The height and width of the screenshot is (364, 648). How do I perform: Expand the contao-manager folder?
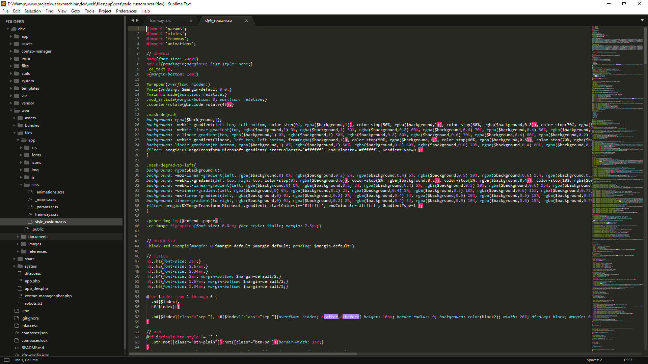pos(11,51)
